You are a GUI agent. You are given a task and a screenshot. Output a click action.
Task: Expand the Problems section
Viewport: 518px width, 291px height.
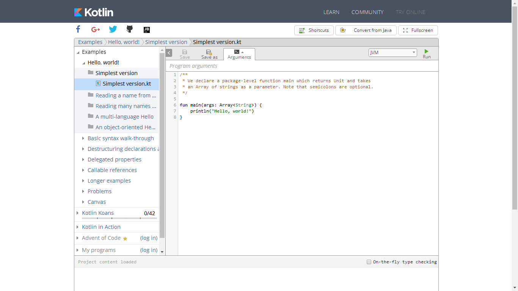[83, 191]
